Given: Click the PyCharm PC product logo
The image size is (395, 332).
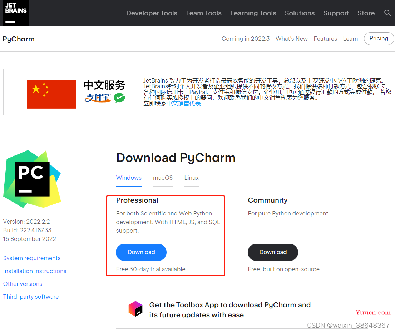Looking at the screenshot, I should [32, 179].
